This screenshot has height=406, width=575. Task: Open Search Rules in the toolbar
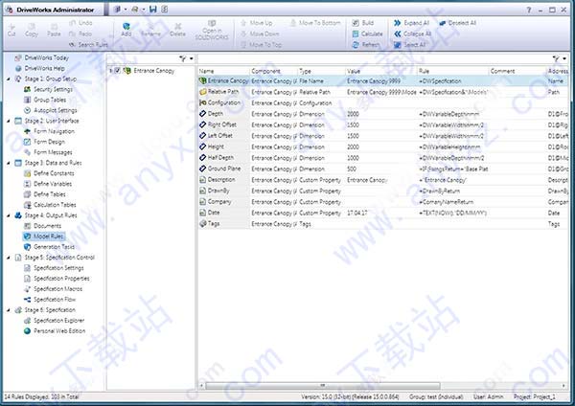pos(88,45)
